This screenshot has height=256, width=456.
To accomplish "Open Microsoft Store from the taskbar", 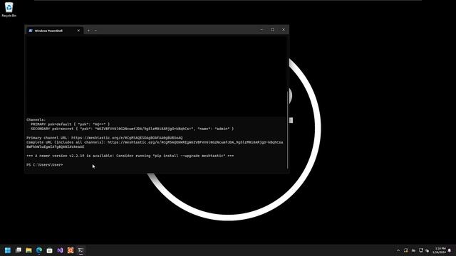I will pyautogui.click(x=49, y=250).
